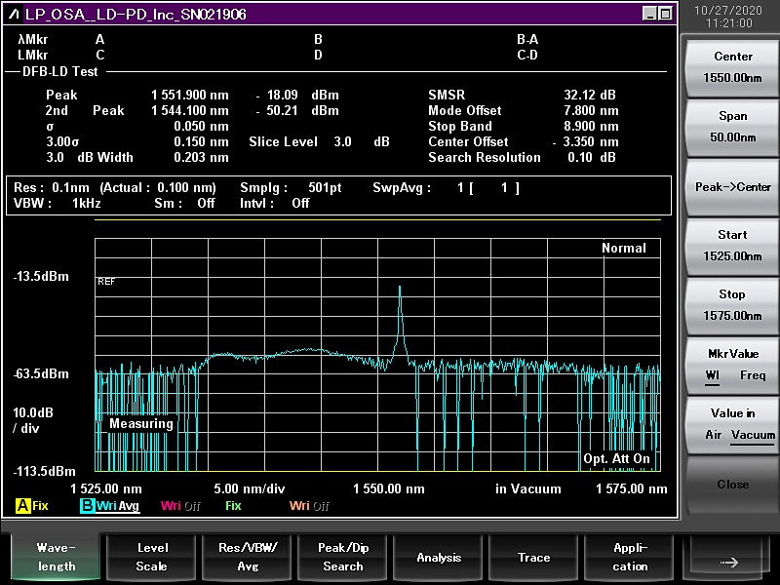Select the yellow trace A indicator
This screenshot has width=780, height=585.
22,506
